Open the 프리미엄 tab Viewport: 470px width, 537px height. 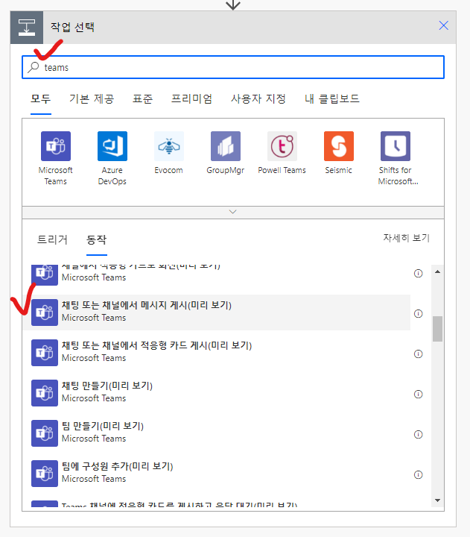click(191, 99)
